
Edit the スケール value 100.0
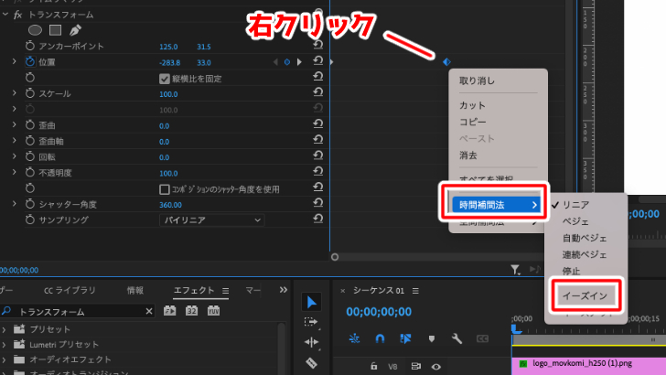point(168,94)
